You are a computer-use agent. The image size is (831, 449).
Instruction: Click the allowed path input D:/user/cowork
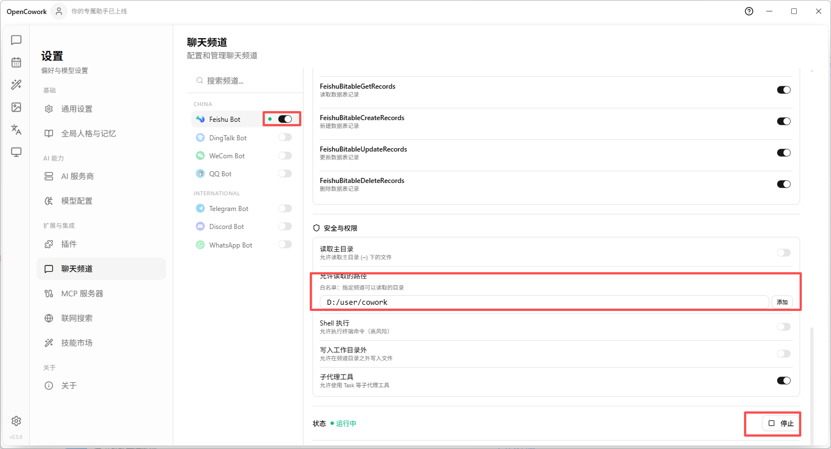pyautogui.click(x=544, y=302)
